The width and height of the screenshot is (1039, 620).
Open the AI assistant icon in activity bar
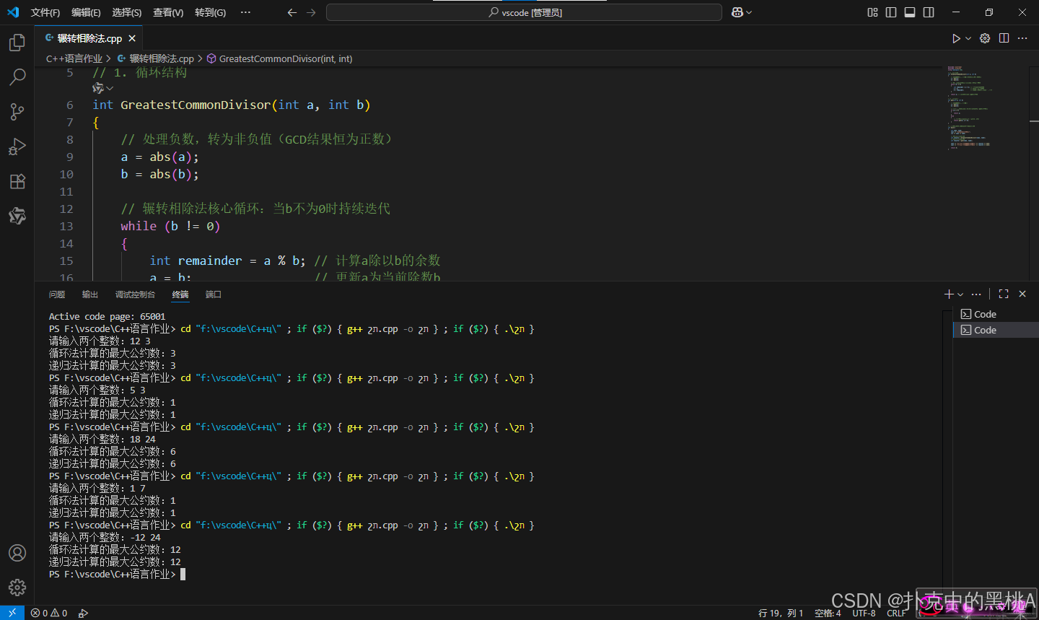17,215
